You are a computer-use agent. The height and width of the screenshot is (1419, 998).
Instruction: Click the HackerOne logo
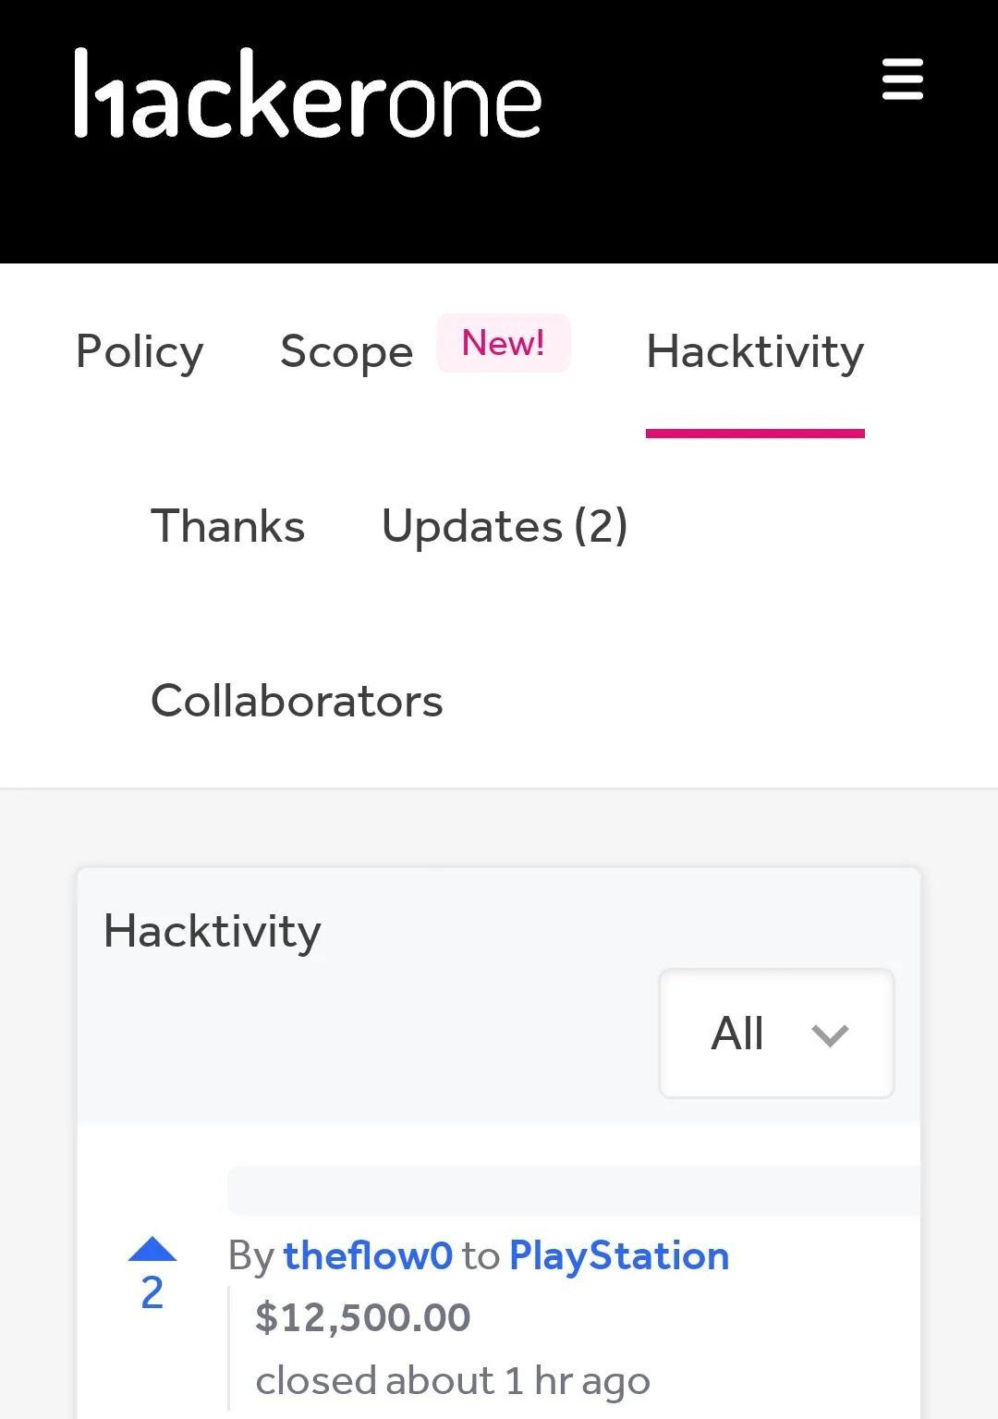tap(308, 95)
